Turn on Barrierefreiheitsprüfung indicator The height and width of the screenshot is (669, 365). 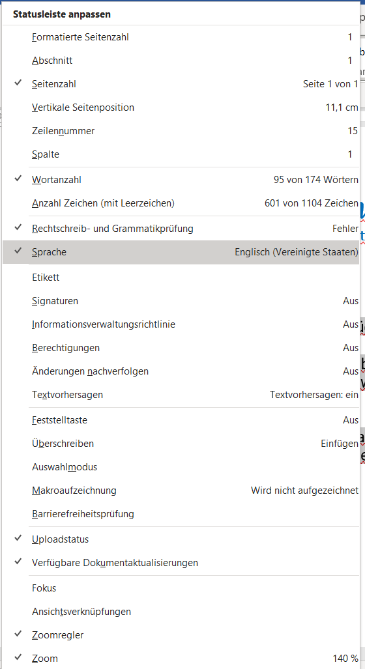tap(181, 514)
